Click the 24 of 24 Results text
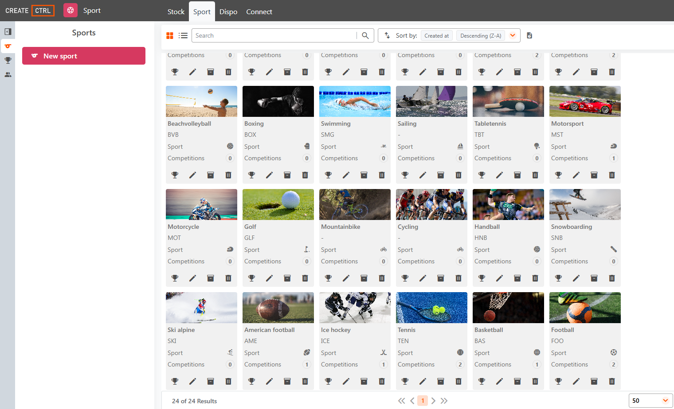This screenshot has height=409, width=674. coord(194,401)
